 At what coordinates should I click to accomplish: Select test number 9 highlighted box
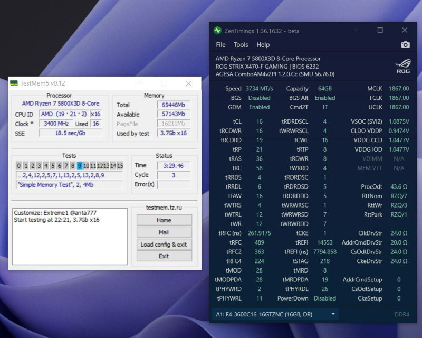point(80,165)
